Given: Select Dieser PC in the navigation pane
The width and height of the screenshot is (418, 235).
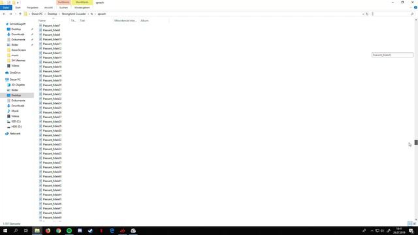Looking at the screenshot, I should 15,80.
